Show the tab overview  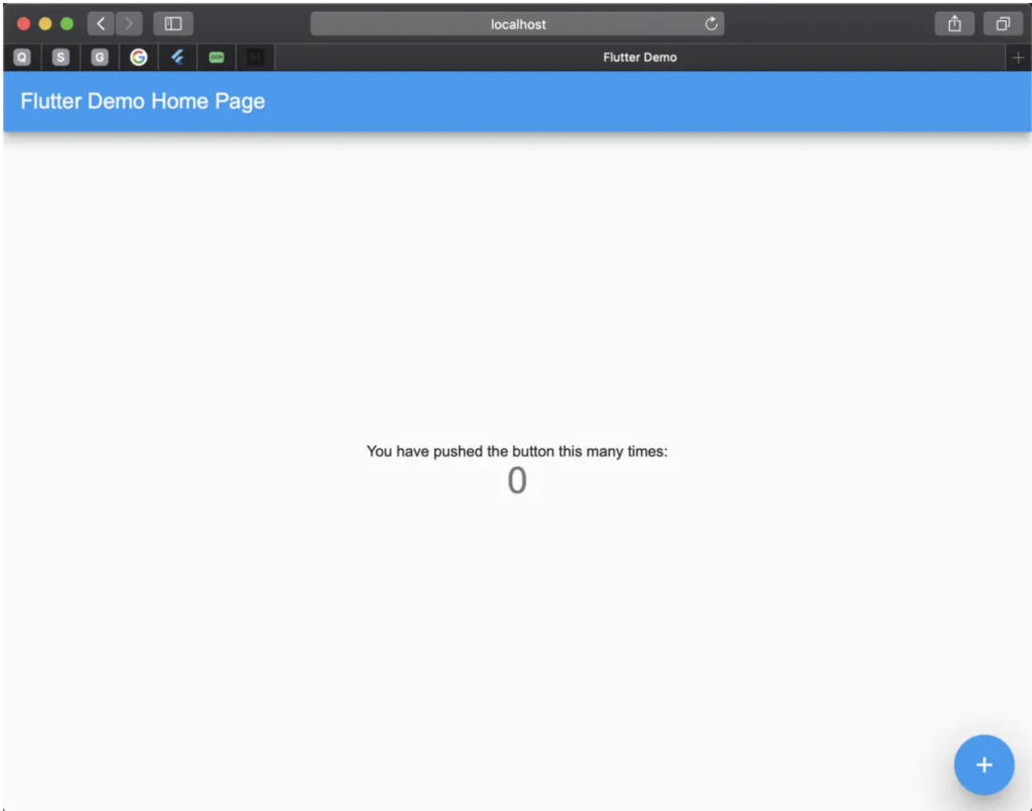1002,24
